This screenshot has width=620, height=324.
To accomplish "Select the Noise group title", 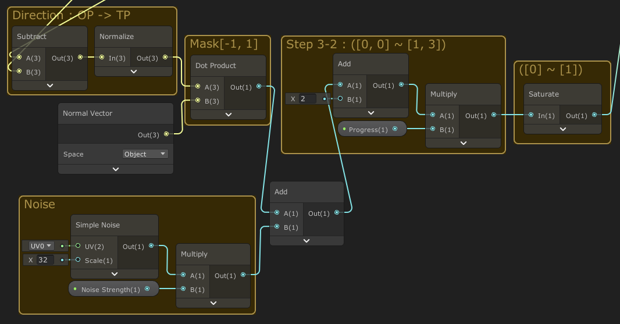I will (x=40, y=204).
